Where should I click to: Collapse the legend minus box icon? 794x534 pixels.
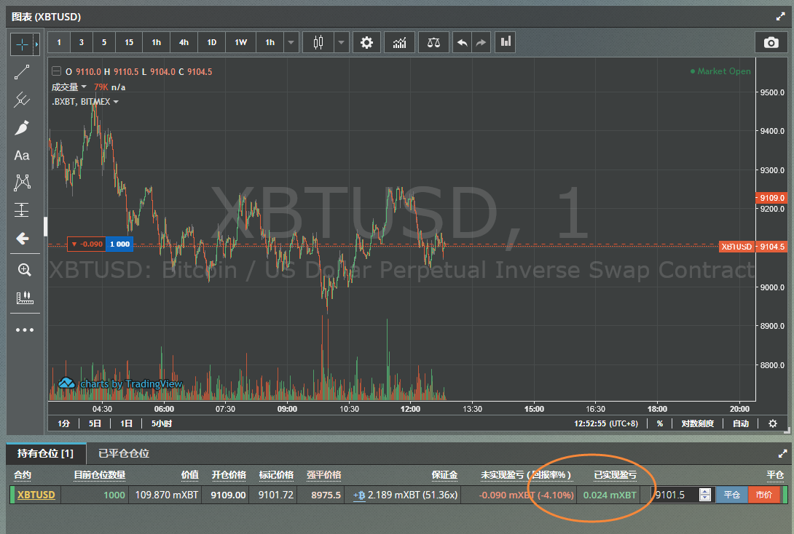(57, 71)
